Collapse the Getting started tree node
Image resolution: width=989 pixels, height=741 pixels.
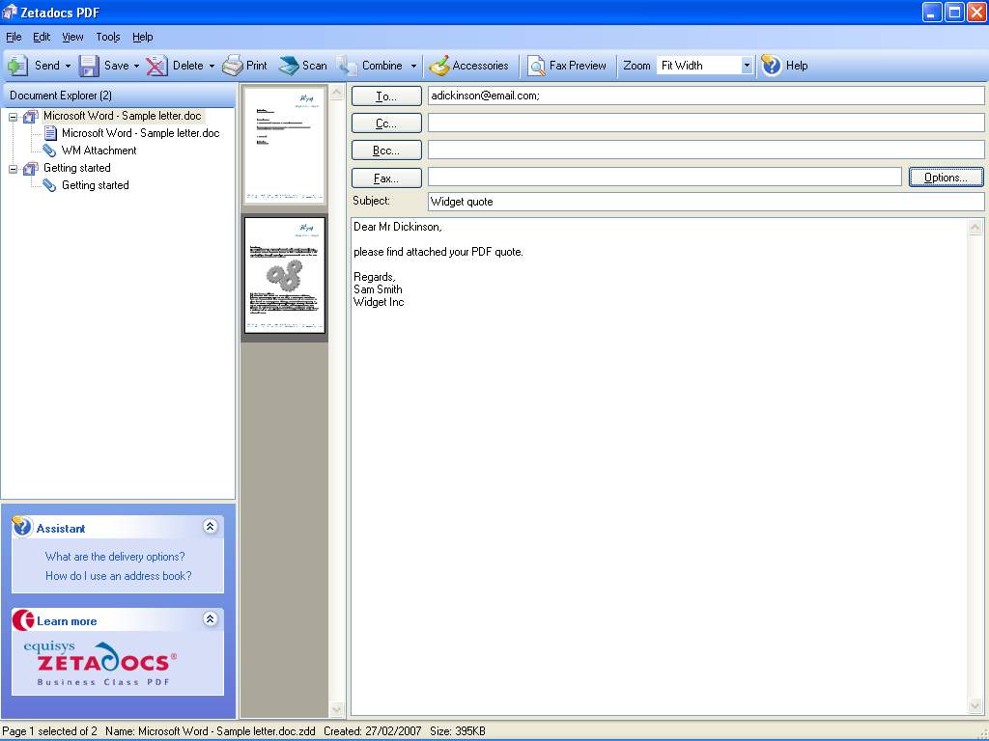coord(13,169)
